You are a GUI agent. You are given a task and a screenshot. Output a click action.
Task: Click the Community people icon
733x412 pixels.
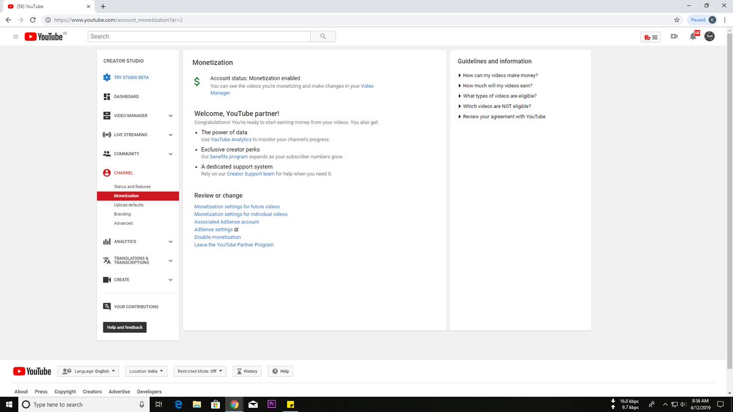coord(107,154)
